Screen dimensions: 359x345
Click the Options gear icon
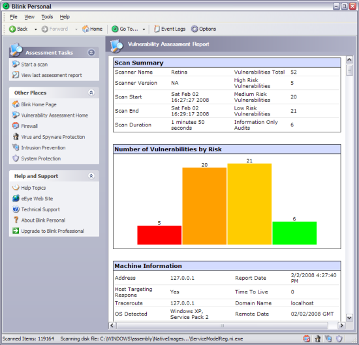(195, 29)
